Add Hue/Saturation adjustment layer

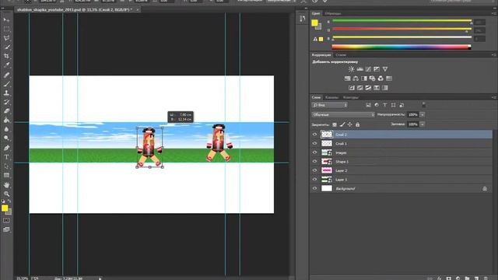348,79
